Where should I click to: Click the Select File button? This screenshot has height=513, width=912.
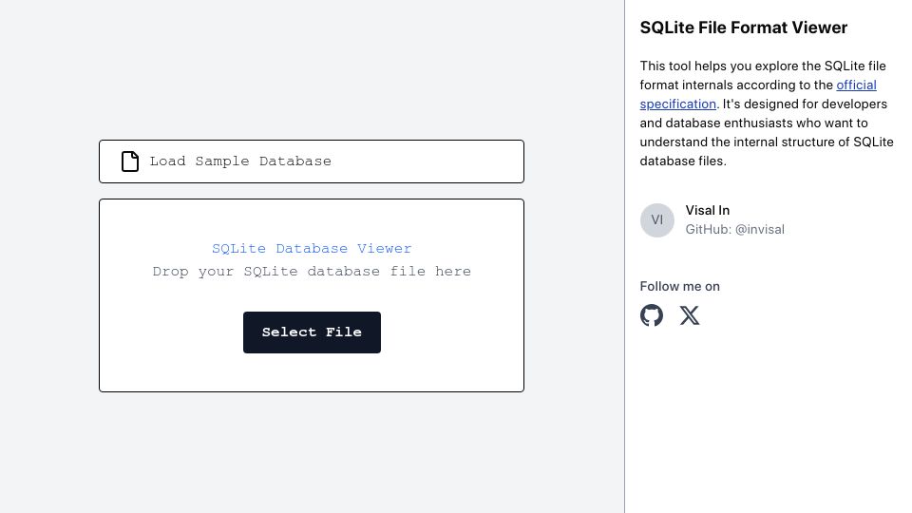coord(312,332)
